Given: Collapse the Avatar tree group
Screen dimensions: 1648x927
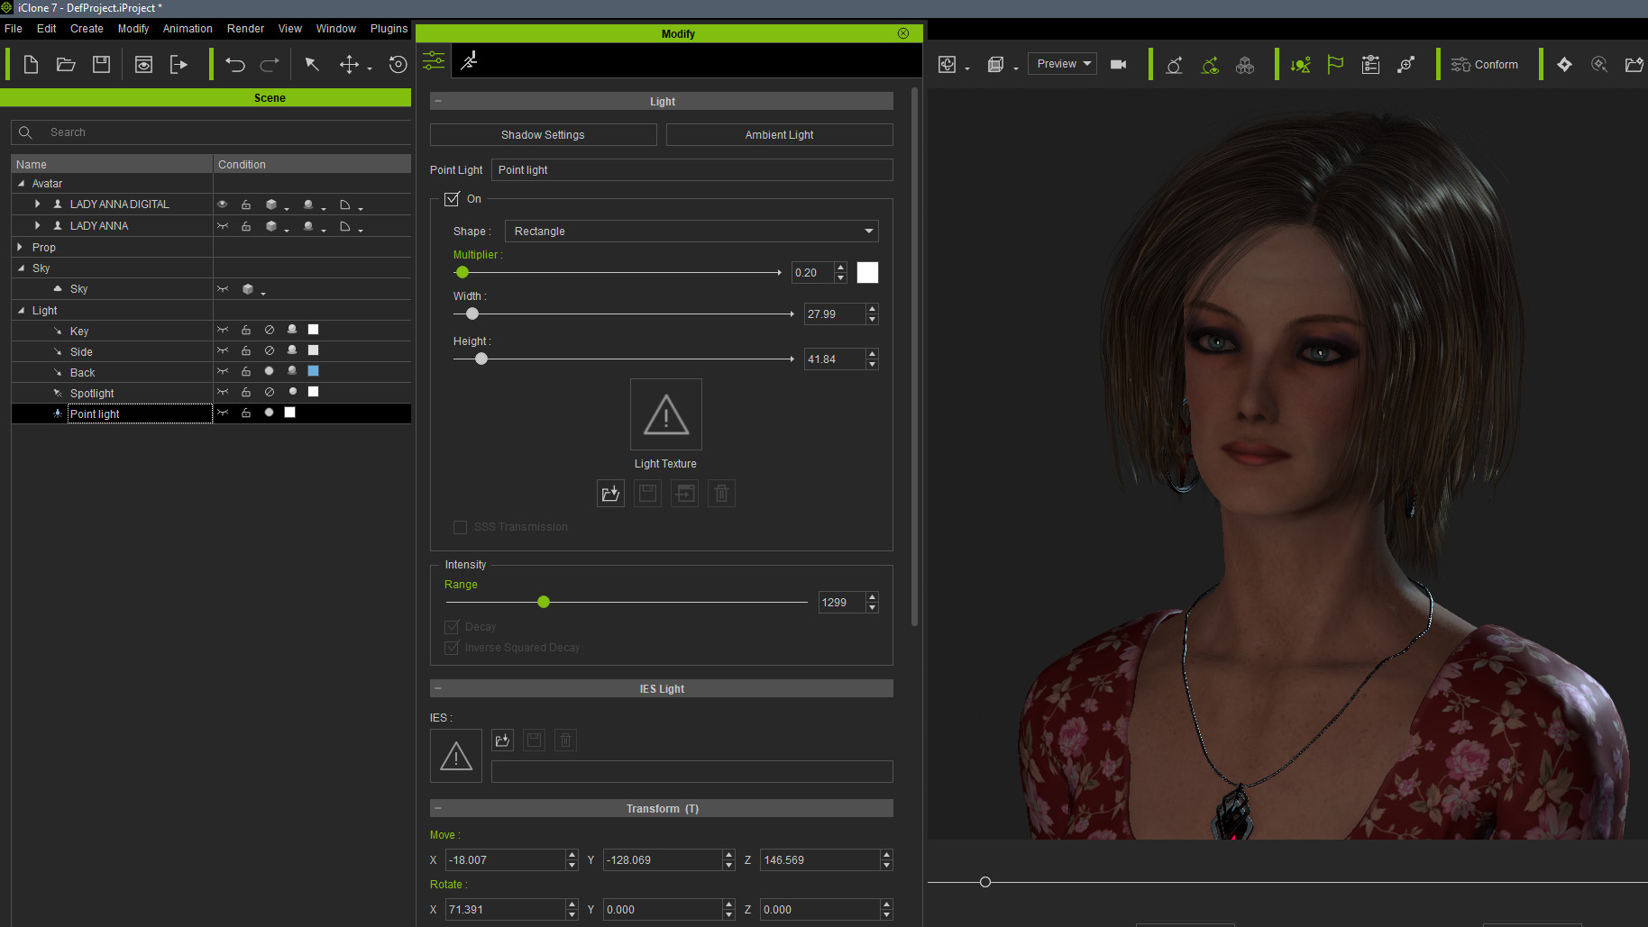Looking at the screenshot, I should (21, 184).
